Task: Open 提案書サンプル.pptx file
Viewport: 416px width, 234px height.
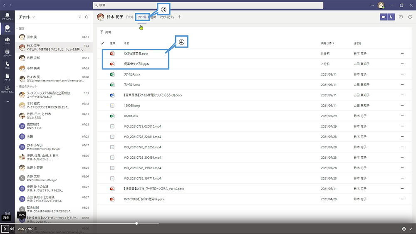Action: [136, 64]
